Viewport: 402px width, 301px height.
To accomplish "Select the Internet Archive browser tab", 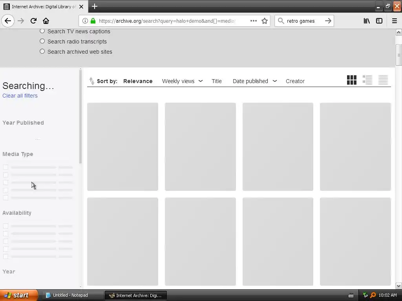I will (x=44, y=6).
